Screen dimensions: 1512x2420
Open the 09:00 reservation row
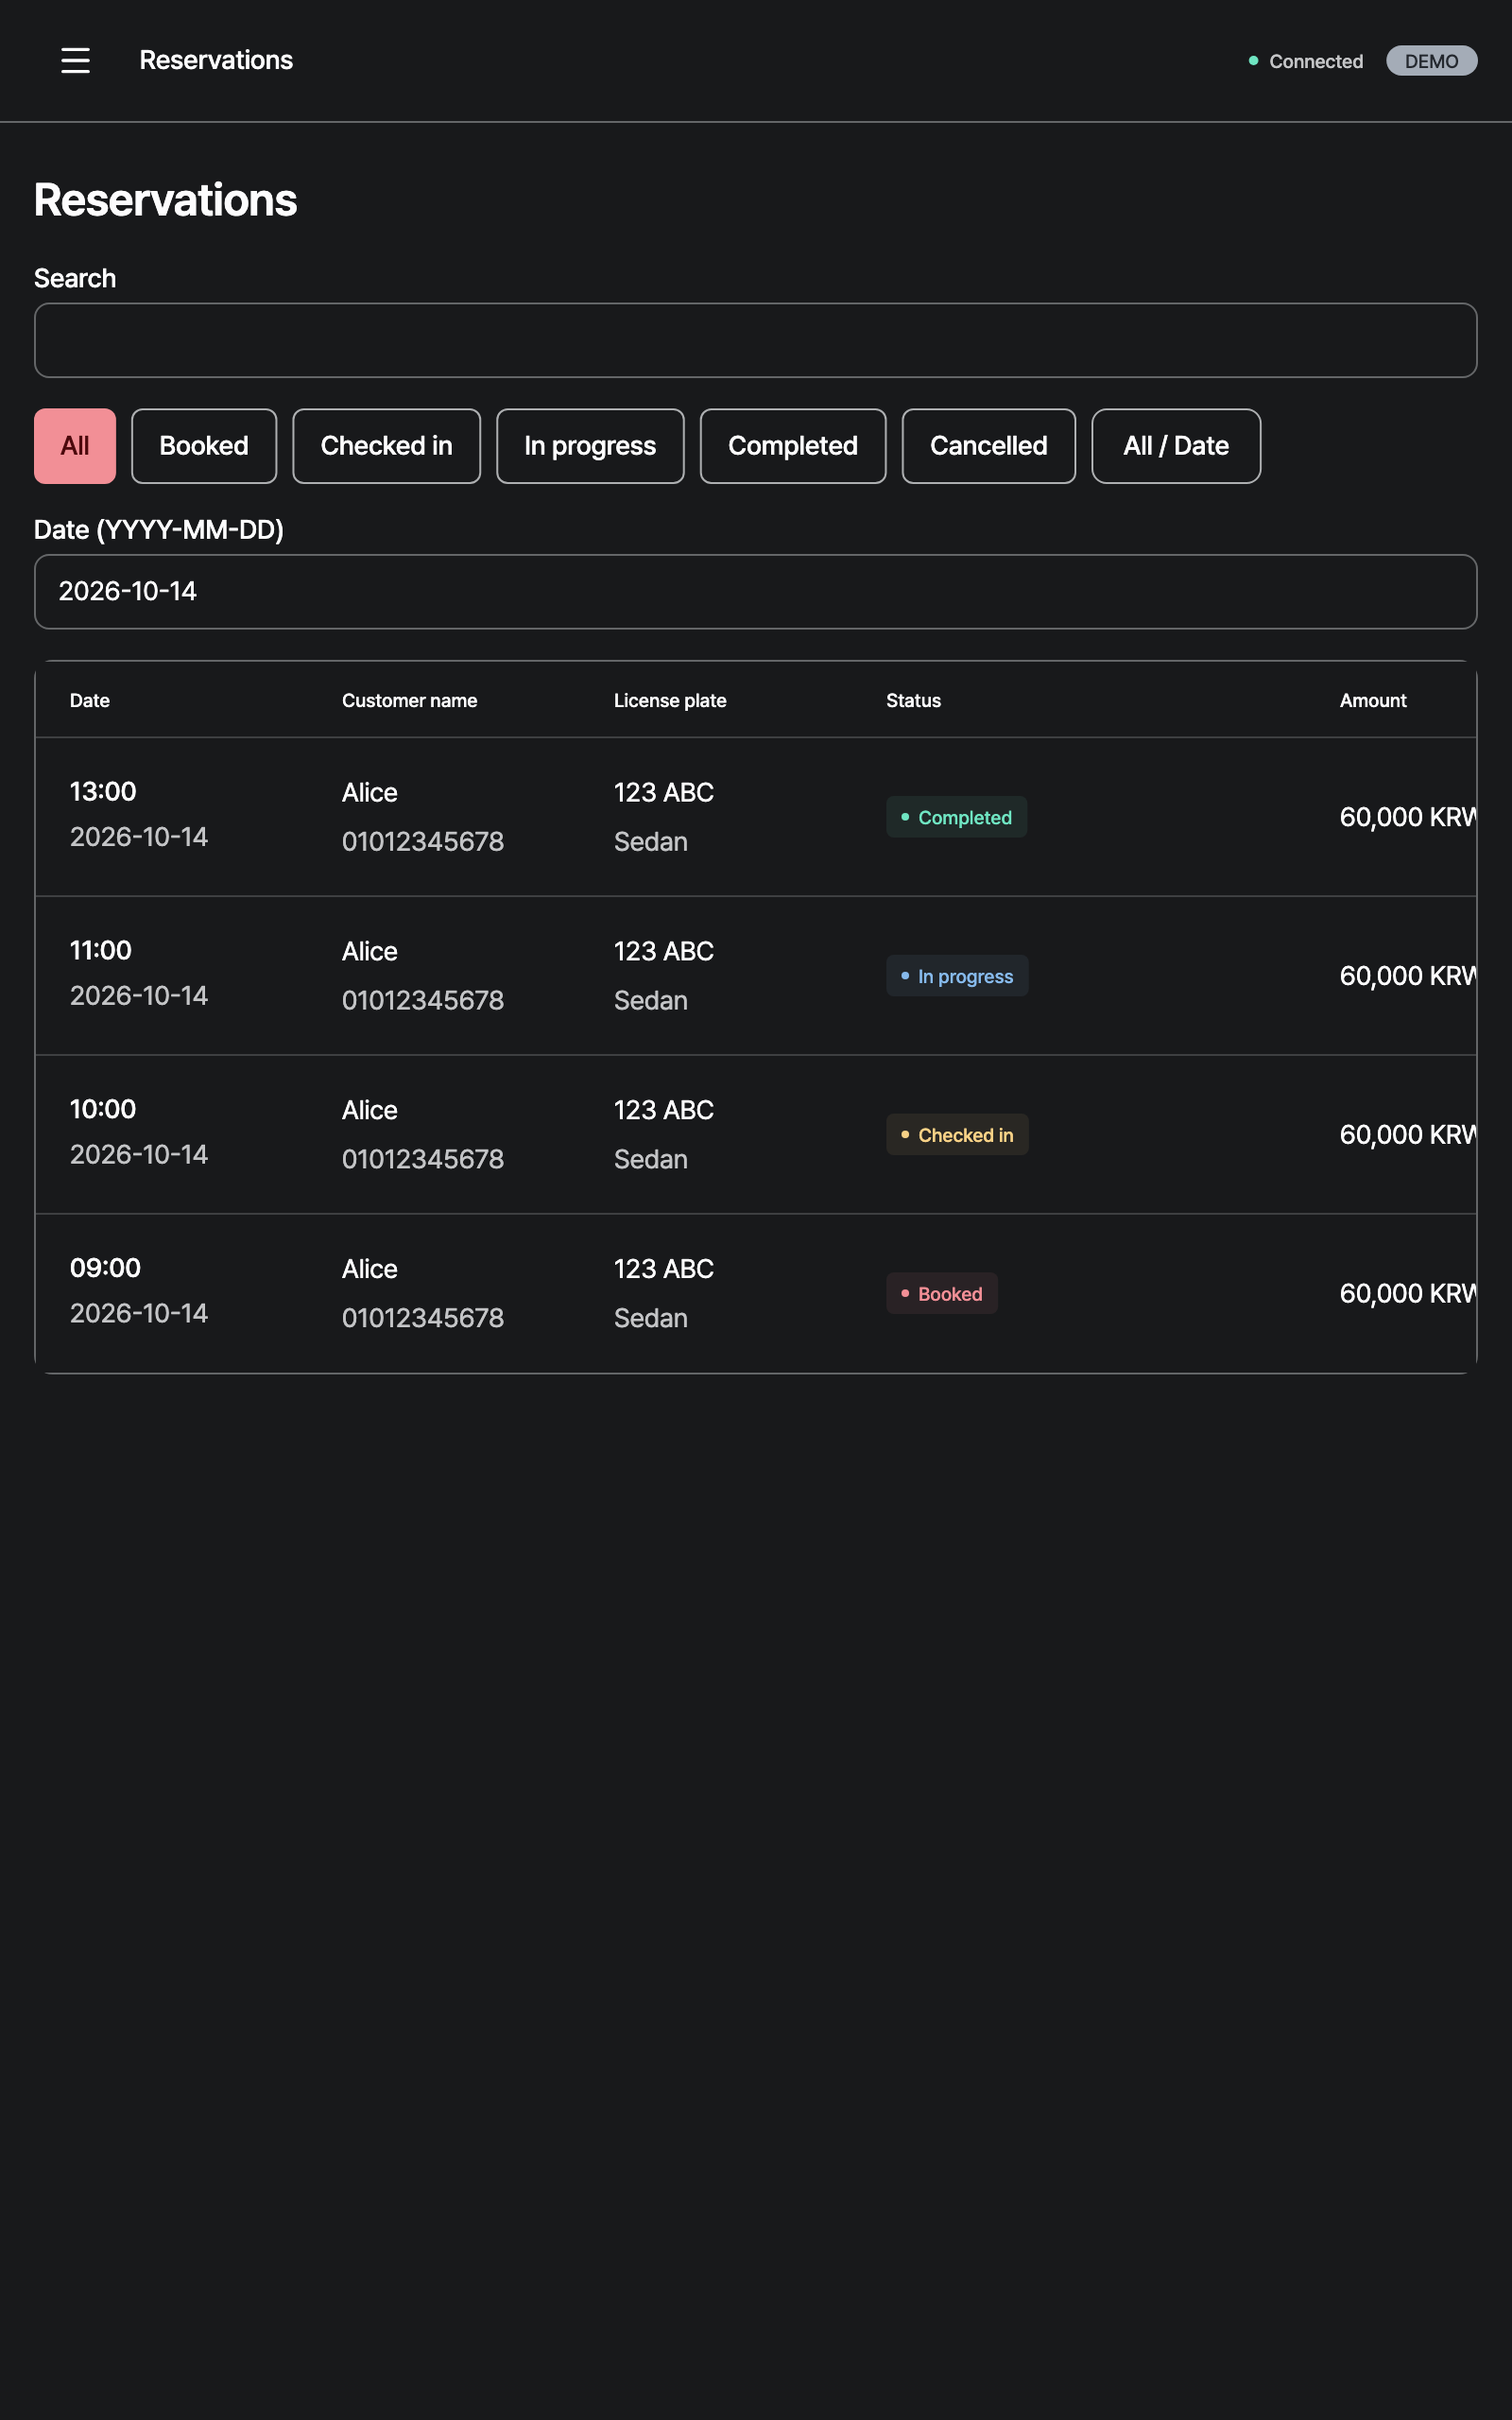[755, 1293]
